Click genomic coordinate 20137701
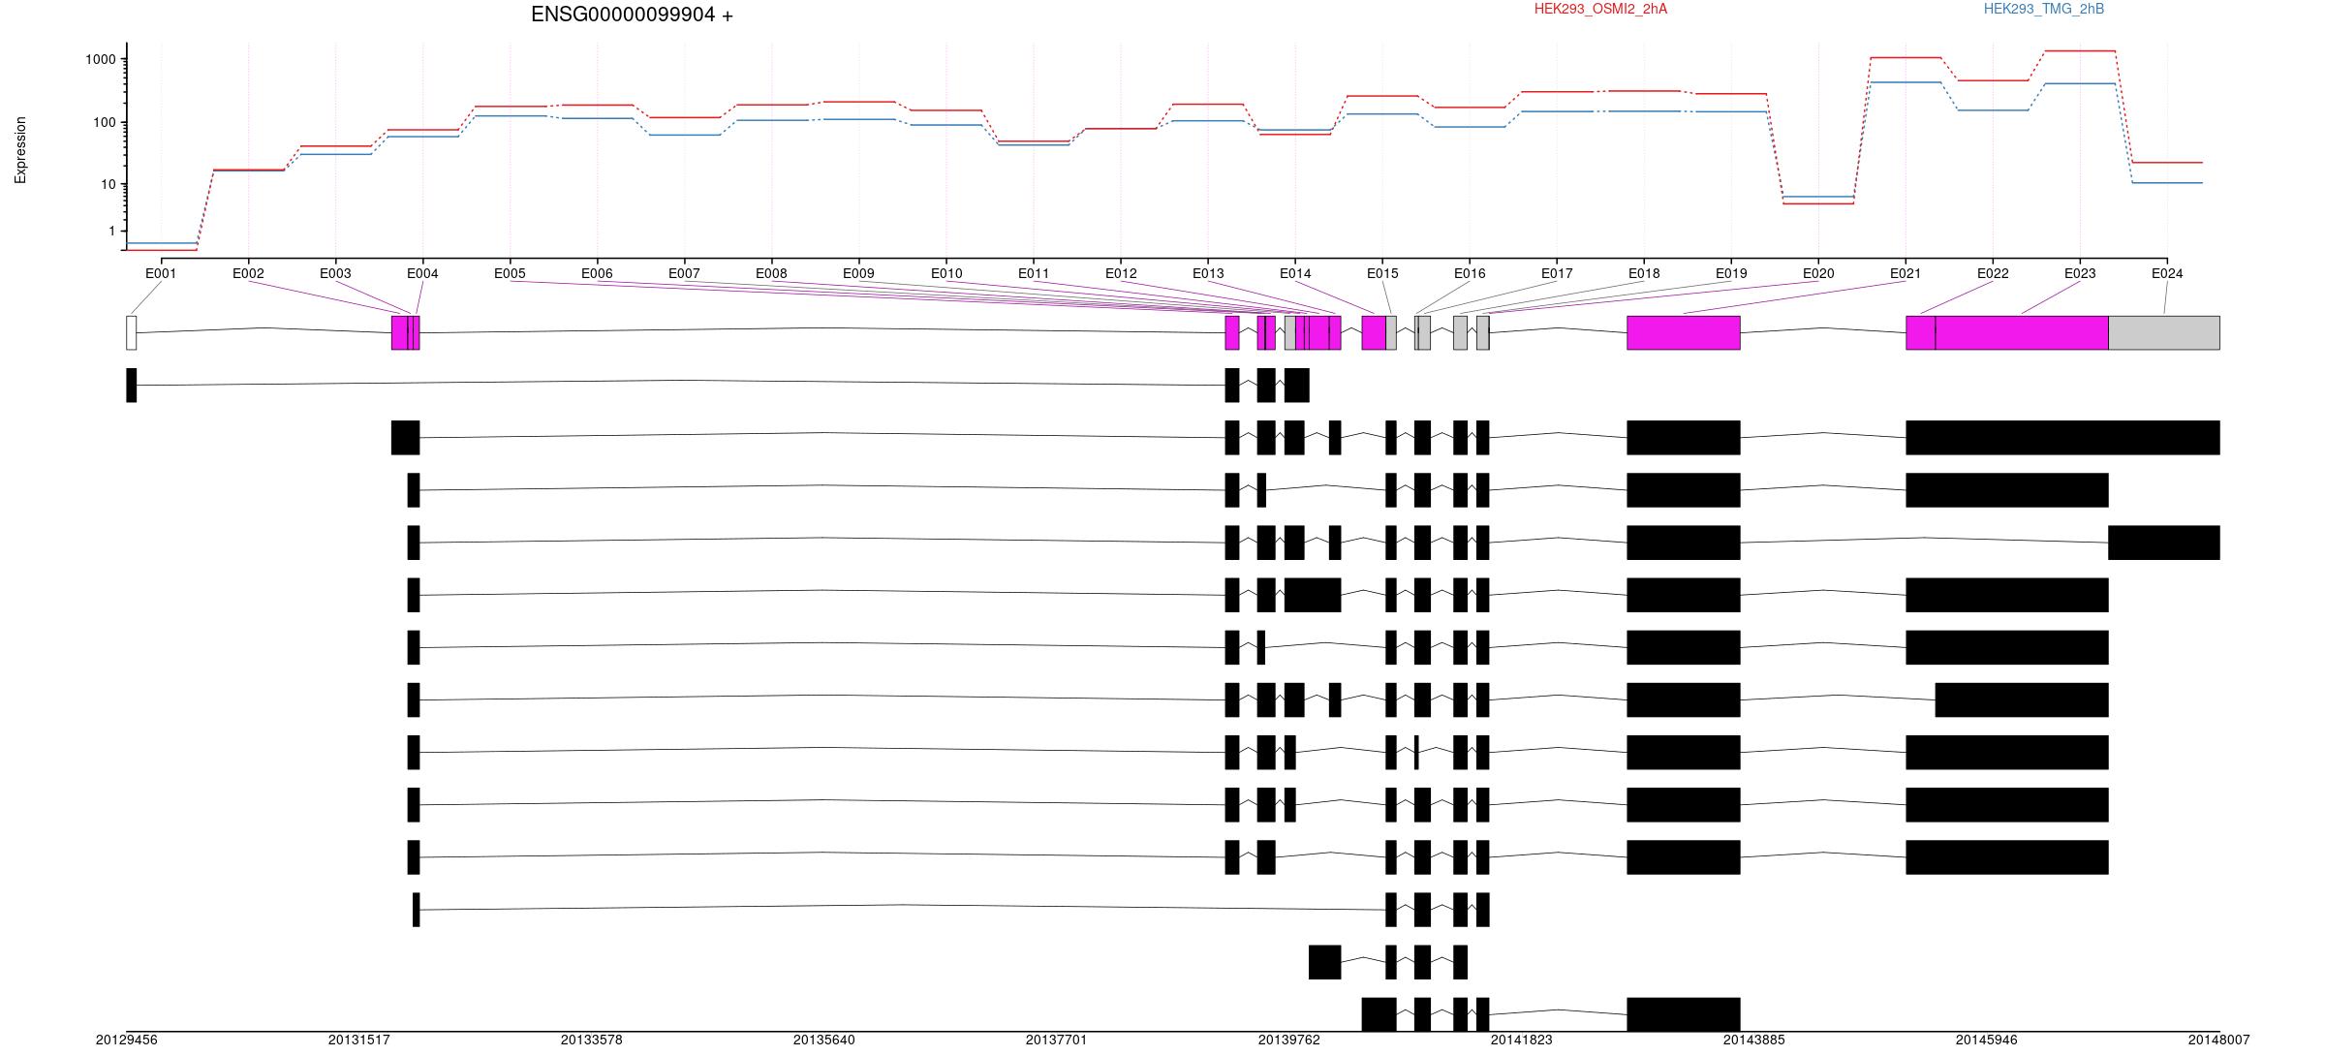 (x=1057, y=1040)
